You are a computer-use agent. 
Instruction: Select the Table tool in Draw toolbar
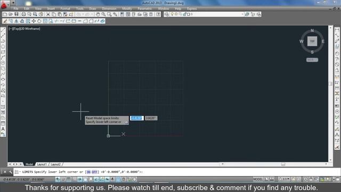point(3,123)
